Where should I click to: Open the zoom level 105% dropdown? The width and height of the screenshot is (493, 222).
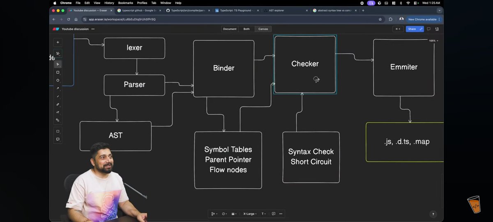433,41
